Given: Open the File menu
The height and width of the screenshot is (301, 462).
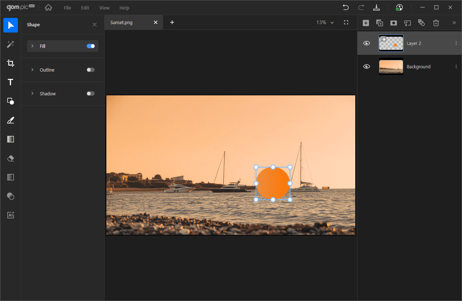Looking at the screenshot, I should 67,8.
